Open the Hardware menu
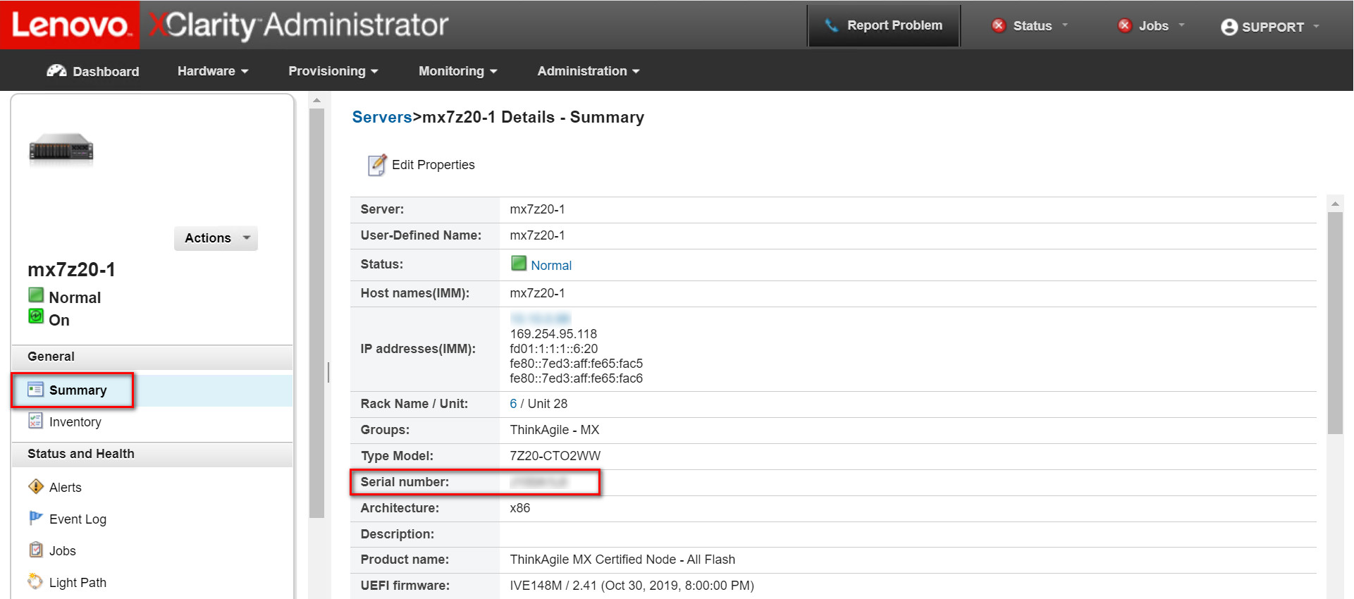 tap(213, 71)
